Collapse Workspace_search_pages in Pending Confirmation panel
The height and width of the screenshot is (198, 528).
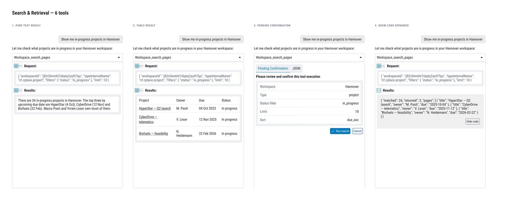pyautogui.click(x=361, y=57)
